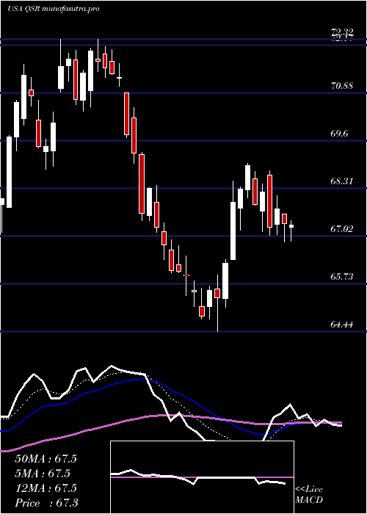
Task: Select the 70.88 price level label
Action: (342, 86)
